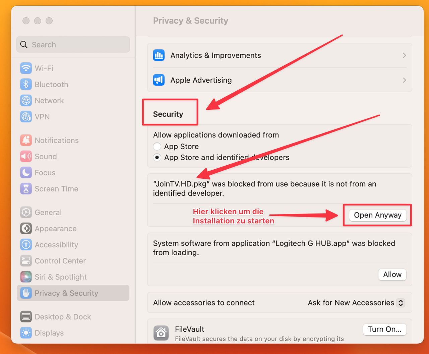Click the Open Anyway button
Image resolution: width=429 pixels, height=354 pixels.
coord(377,215)
